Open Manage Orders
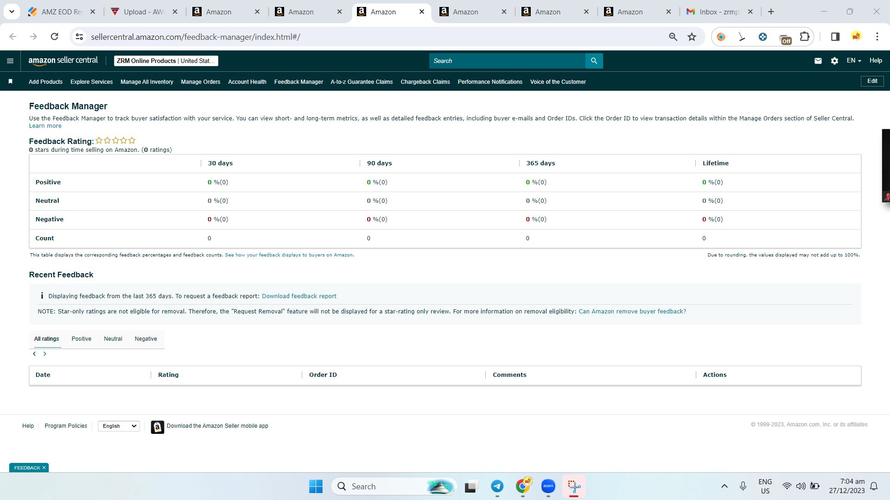 (x=201, y=82)
